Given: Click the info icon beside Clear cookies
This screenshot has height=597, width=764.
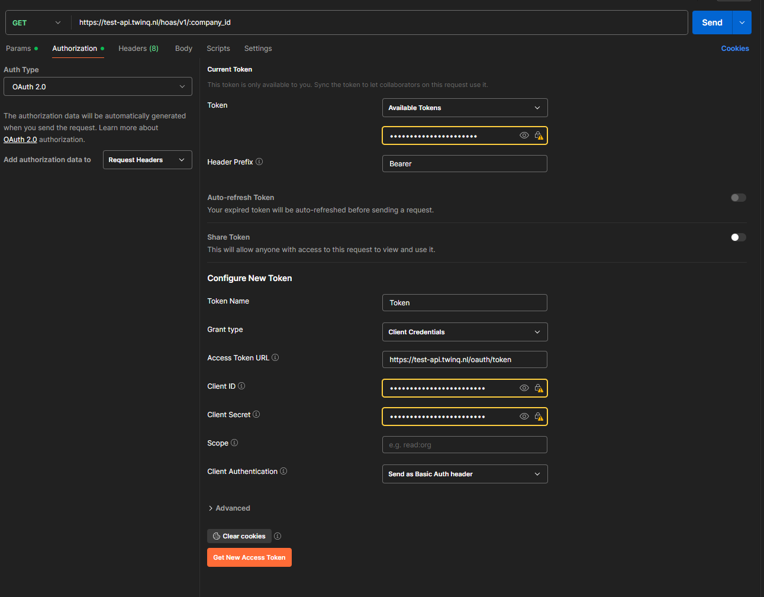Looking at the screenshot, I should (x=277, y=535).
